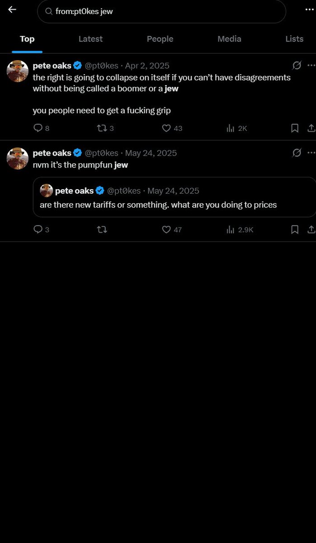Image resolution: width=316 pixels, height=543 pixels.
Task: Bookmark the pumpfun post
Action: click(295, 229)
